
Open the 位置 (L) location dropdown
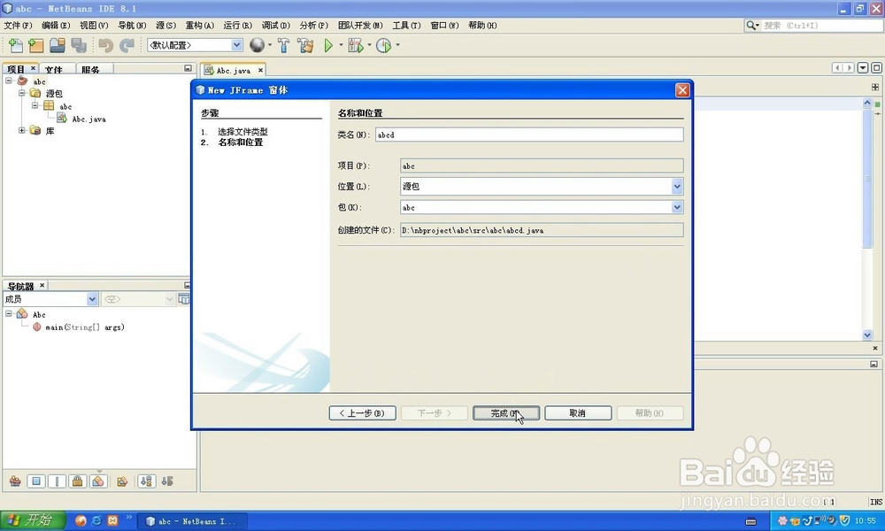coord(677,186)
